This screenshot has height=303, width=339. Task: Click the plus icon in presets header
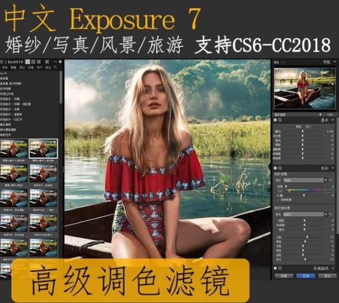[x=60, y=62]
